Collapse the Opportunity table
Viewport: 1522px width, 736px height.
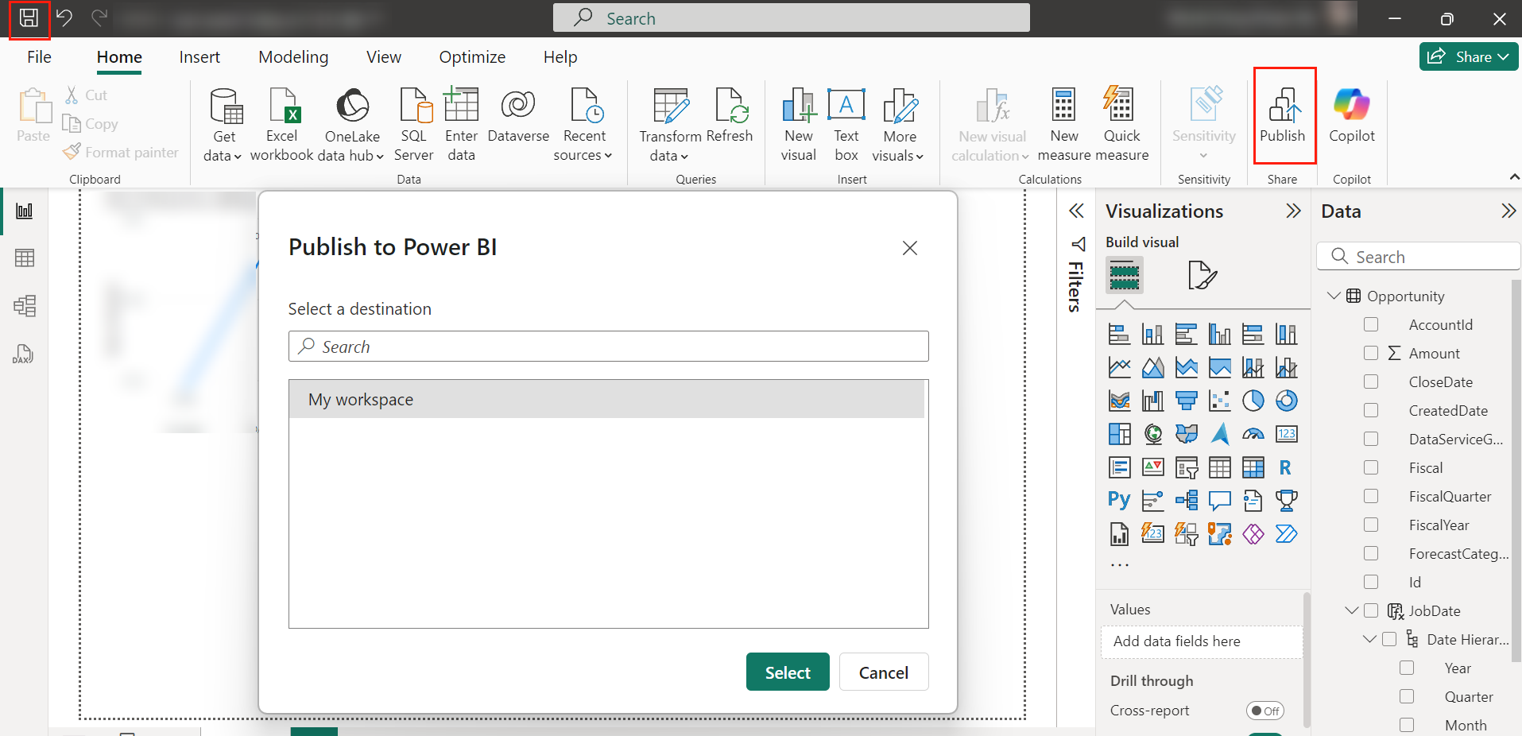pyautogui.click(x=1334, y=296)
